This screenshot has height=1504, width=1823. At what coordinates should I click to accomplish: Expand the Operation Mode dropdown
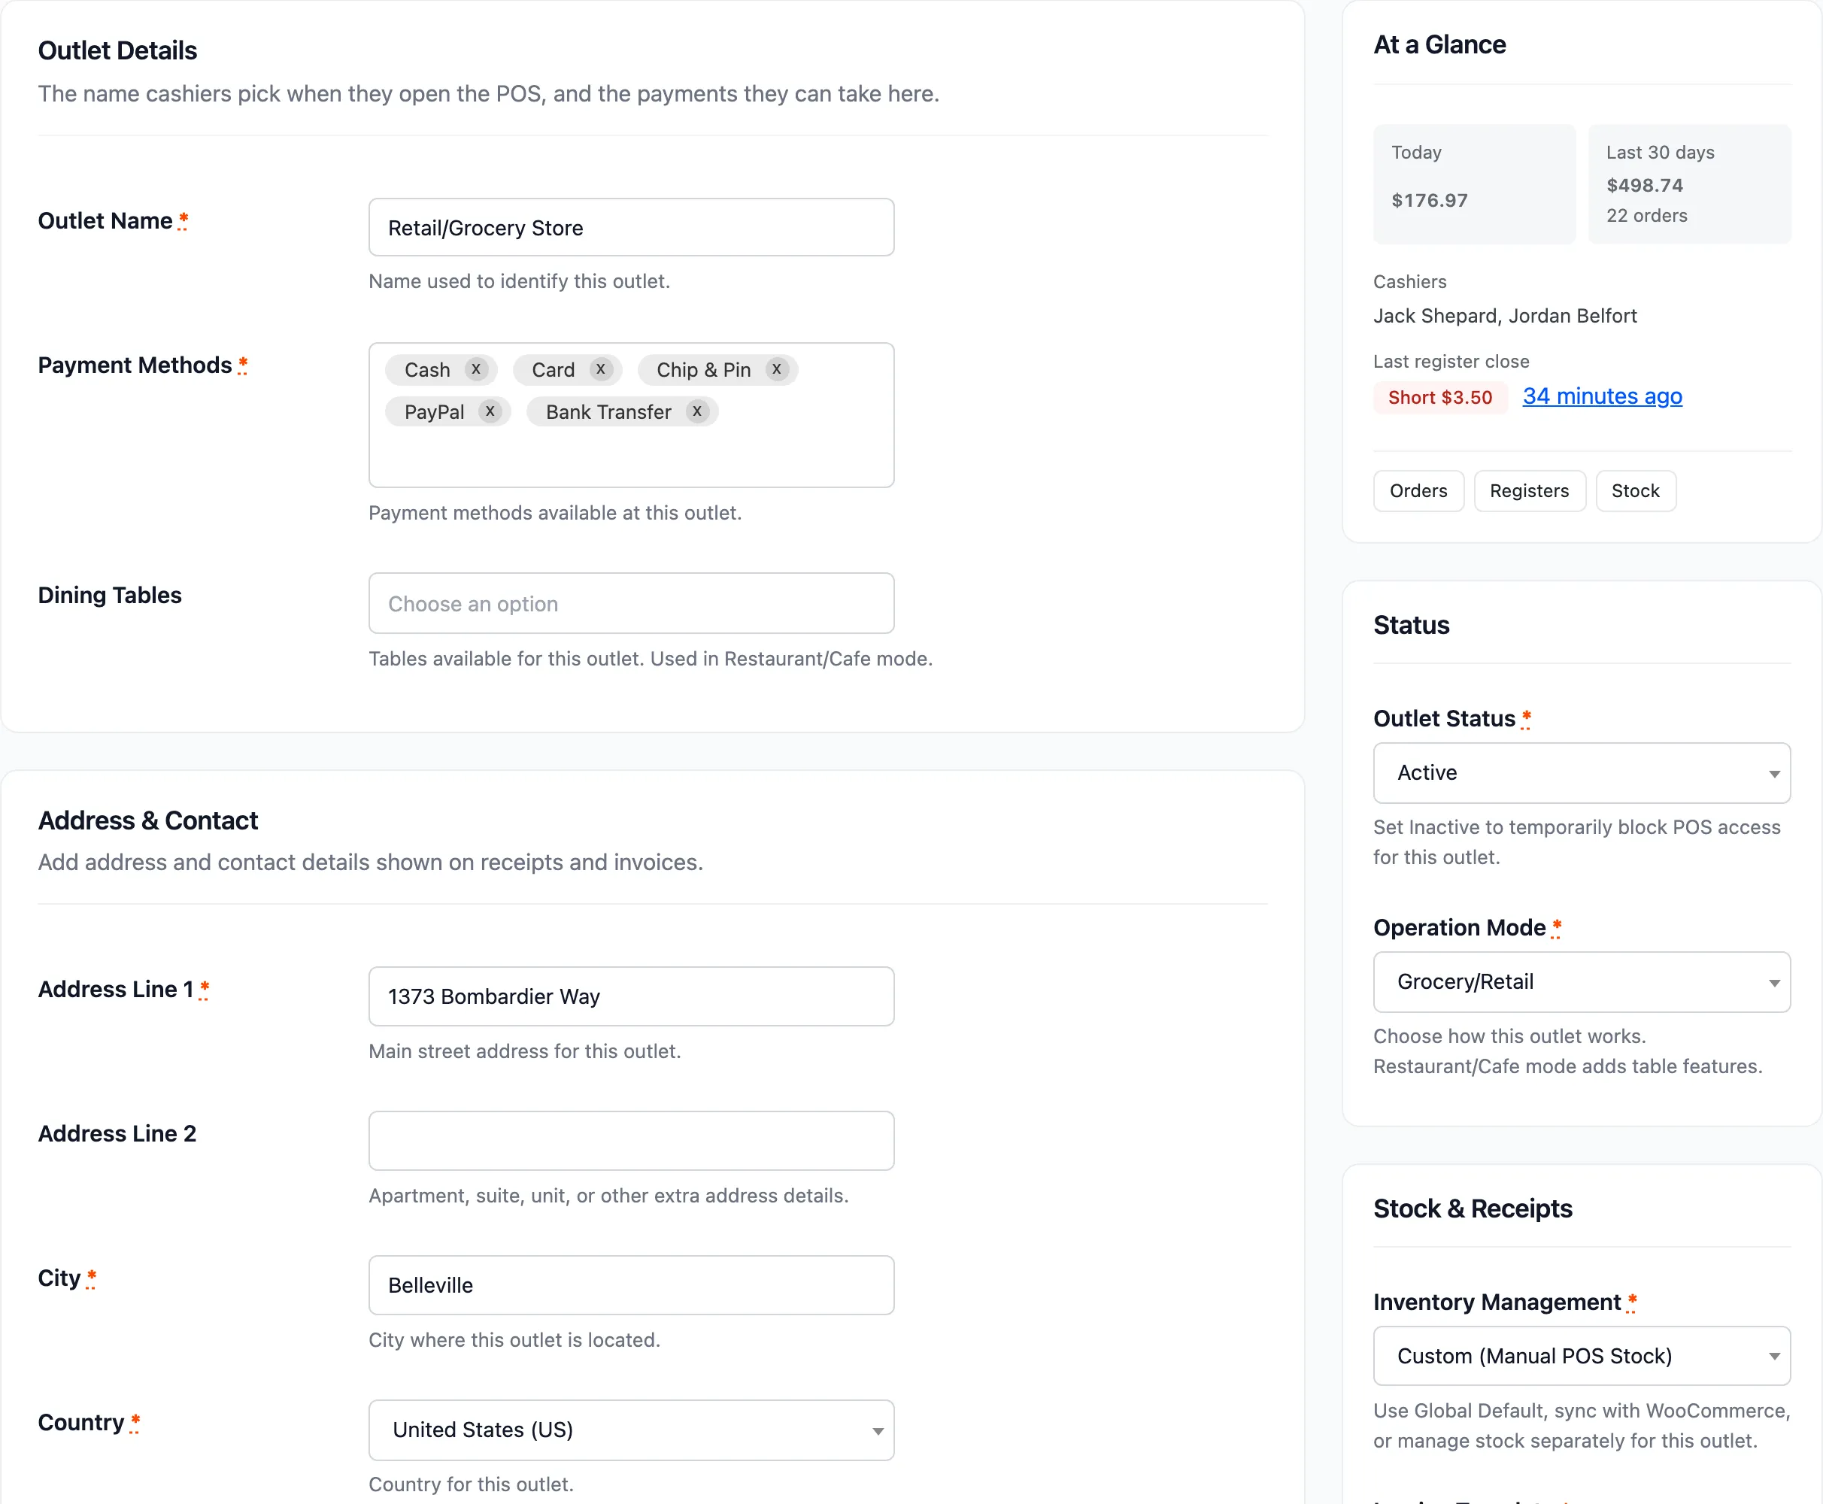coord(1582,981)
